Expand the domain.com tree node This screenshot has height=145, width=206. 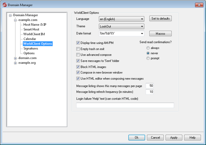point(15,58)
